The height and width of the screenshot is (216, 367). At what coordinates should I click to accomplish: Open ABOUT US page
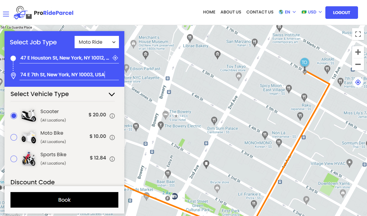pyautogui.click(x=231, y=12)
